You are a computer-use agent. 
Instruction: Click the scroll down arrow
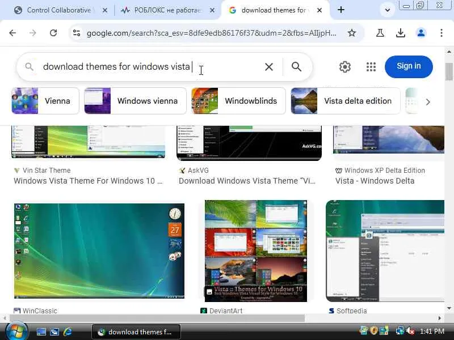tap(449, 308)
